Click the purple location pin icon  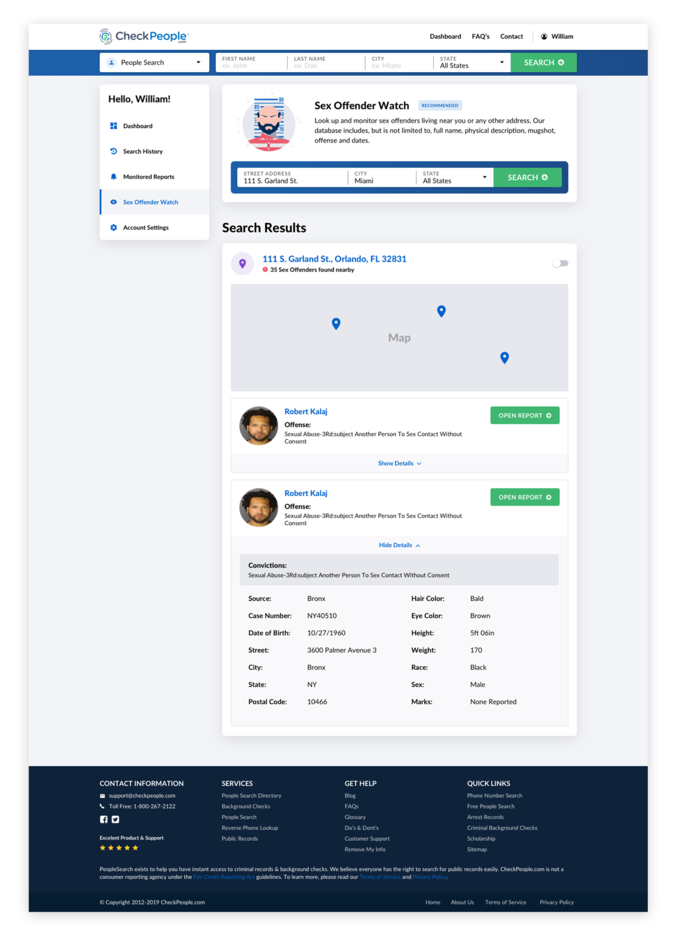click(242, 263)
